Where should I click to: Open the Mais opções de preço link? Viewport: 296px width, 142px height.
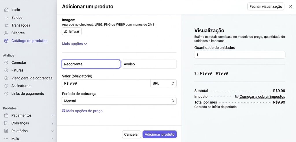(x=82, y=111)
